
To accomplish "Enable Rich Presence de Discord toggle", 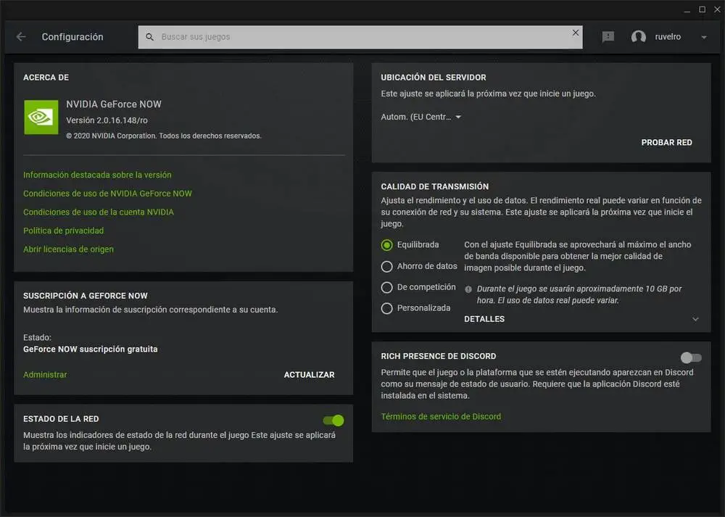I will click(691, 357).
